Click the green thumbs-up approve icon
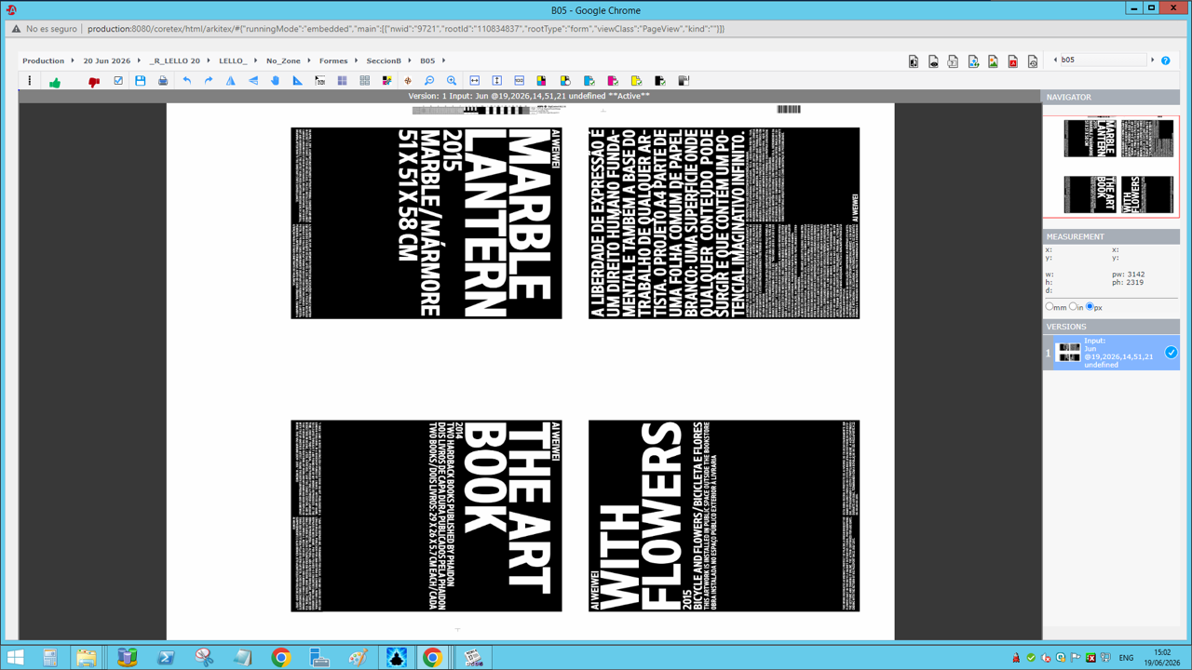Image resolution: width=1192 pixels, height=670 pixels. [55, 82]
